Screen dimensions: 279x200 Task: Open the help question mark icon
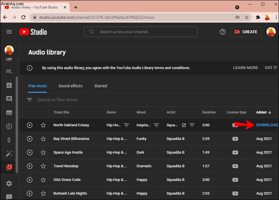pyautogui.click(x=222, y=32)
